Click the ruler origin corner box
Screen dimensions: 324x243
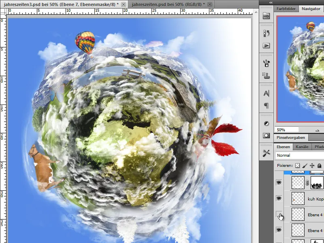pos(3,11)
